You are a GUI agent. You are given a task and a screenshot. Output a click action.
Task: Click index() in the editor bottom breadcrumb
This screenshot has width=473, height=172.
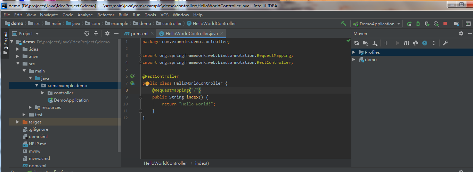click(x=202, y=163)
